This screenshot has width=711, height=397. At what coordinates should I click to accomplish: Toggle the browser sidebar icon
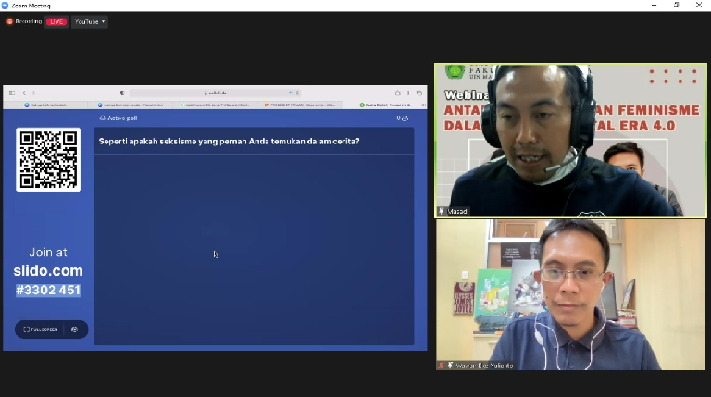click(x=12, y=93)
